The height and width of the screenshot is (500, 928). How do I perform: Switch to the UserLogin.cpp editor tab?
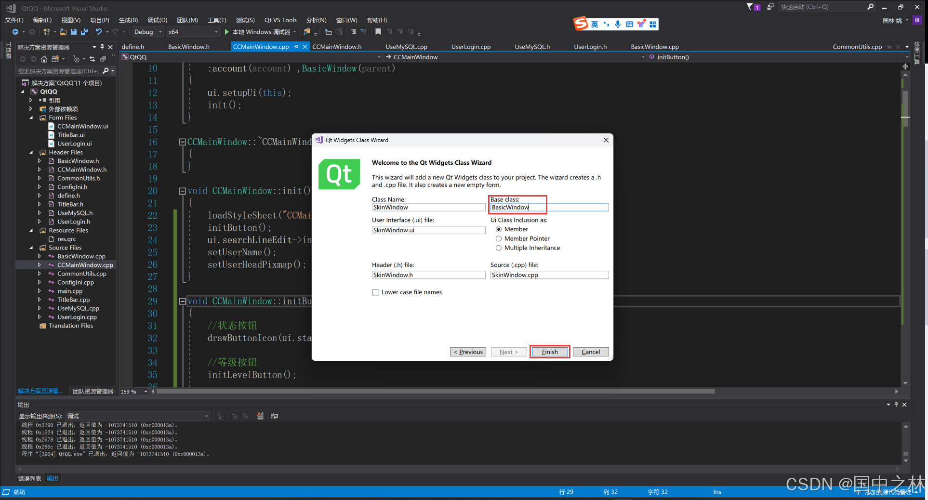coord(471,47)
